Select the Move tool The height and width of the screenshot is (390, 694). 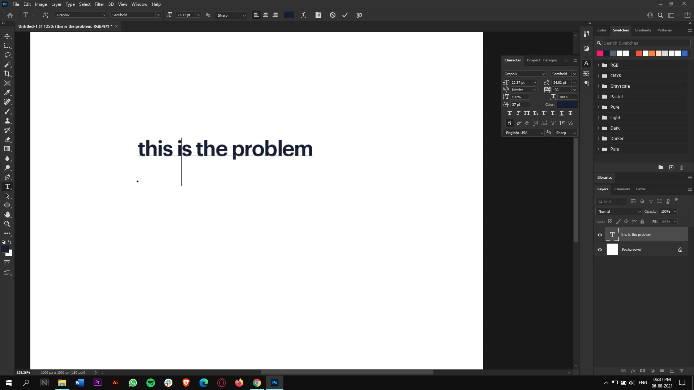(7, 36)
